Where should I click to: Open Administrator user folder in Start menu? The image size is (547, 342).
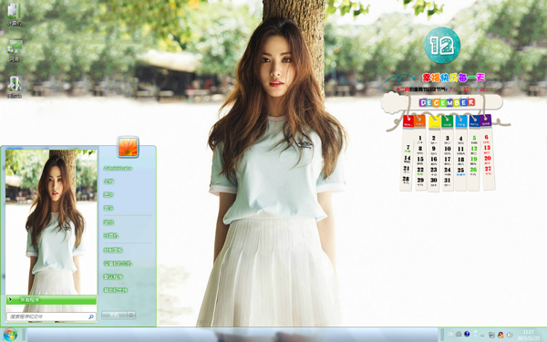click(x=118, y=168)
